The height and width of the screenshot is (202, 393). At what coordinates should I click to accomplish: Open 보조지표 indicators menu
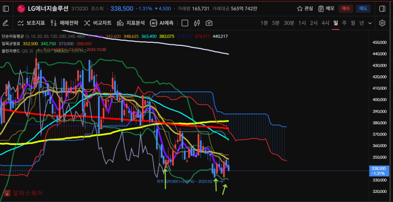(31, 23)
